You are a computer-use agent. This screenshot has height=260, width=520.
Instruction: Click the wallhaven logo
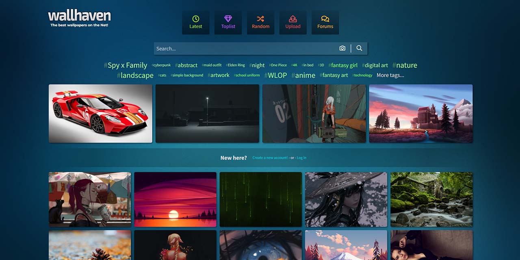[79, 17]
